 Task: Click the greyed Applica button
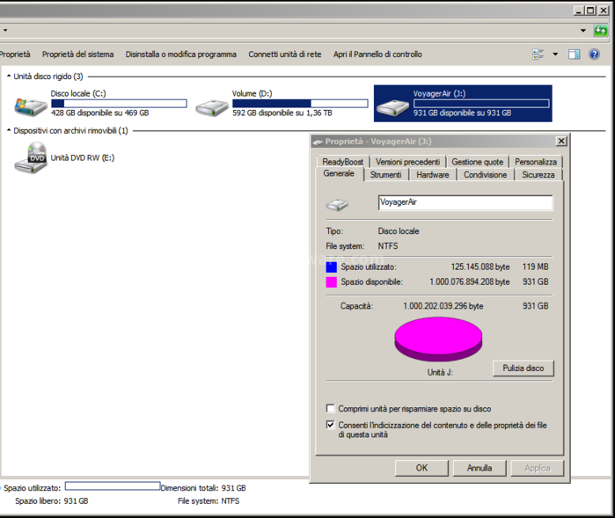538,468
